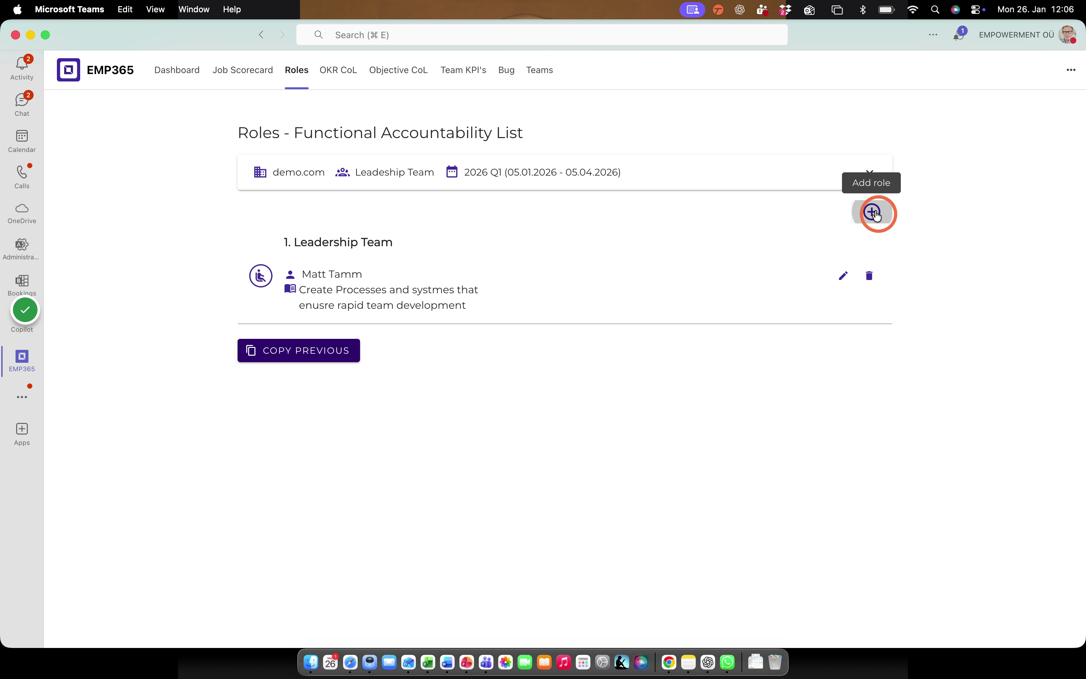This screenshot has width=1086, height=679.
Task: Switch to the Teams tab
Action: pyautogui.click(x=539, y=70)
